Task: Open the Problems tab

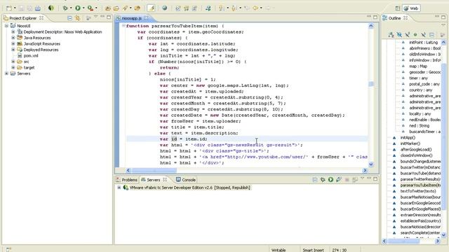Action: pos(126,180)
